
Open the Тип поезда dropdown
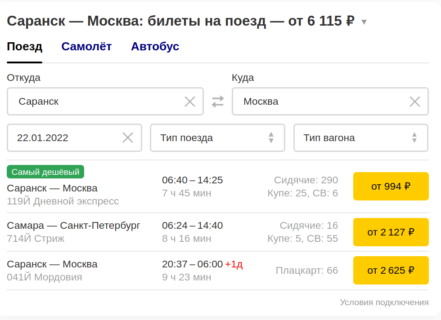click(x=217, y=138)
